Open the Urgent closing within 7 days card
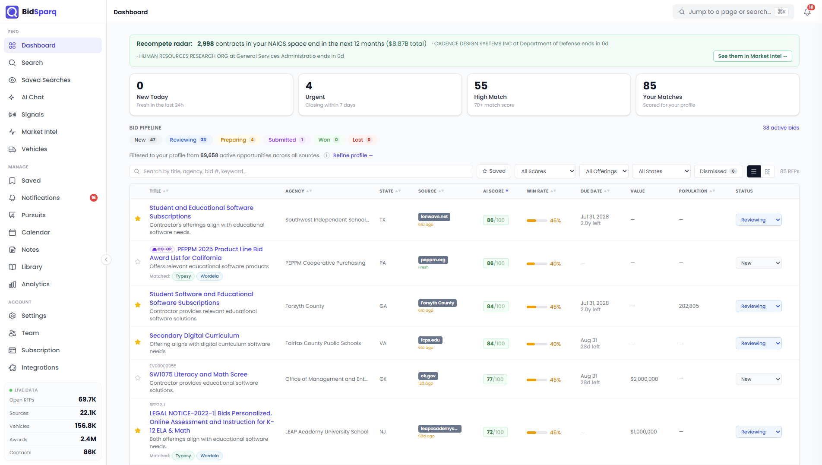Screen dimensions: 822x465 380,95
